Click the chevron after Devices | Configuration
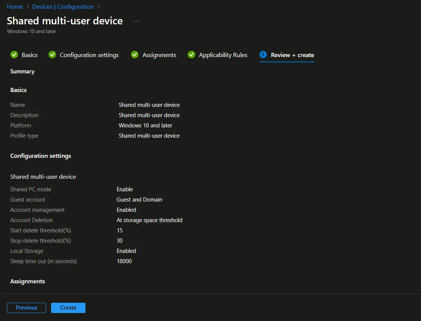This screenshot has width=421, height=321. pos(98,6)
